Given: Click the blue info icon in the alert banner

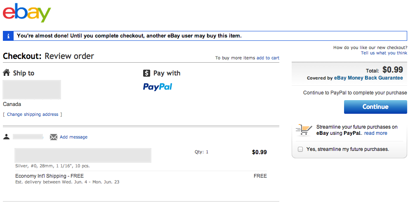Looking at the screenshot, I should pyautogui.click(x=8, y=36).
